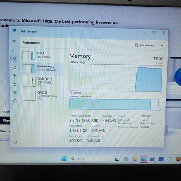This screenshot has height=181, width=181.
Task: Click the Run new task button
Action: point(145,45)
